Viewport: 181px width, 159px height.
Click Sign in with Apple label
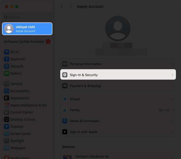coord(84,132)
